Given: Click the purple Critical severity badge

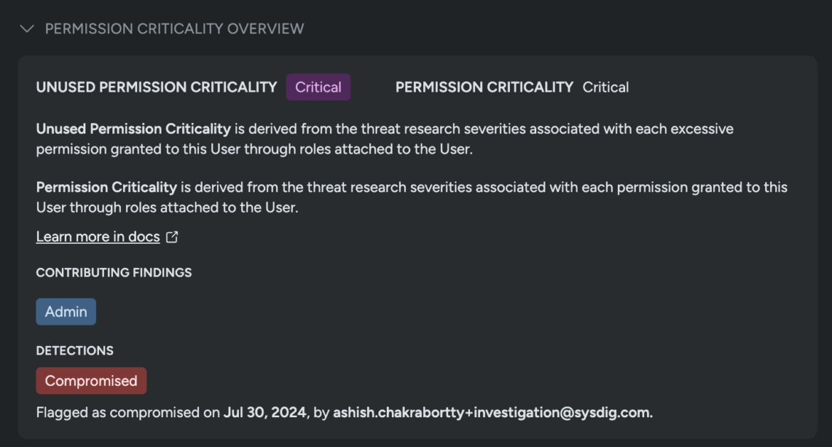Looking at the screenshot, I should (318, 87).
